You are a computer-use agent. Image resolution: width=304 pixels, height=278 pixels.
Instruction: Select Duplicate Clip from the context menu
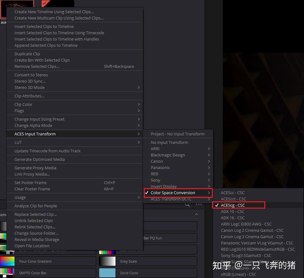coord(27,54)
